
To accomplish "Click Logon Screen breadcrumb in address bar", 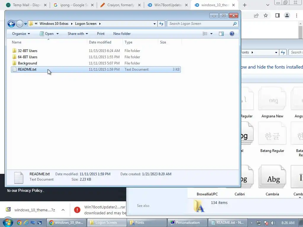I will [86, 24].
